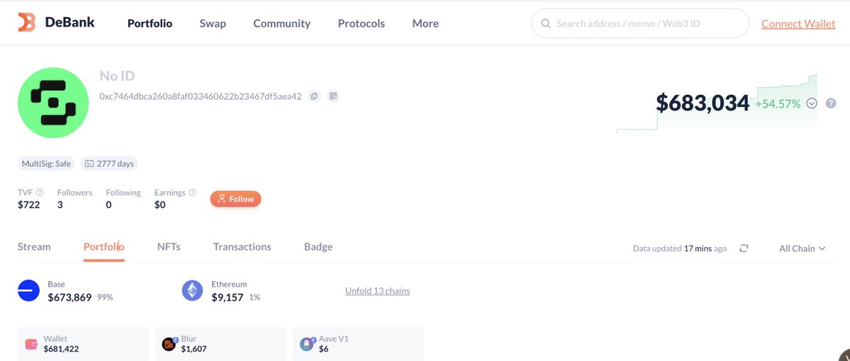Select the Base chain icon
The height and width of the screenshot is (361, 850).
[x=29, y=291]
